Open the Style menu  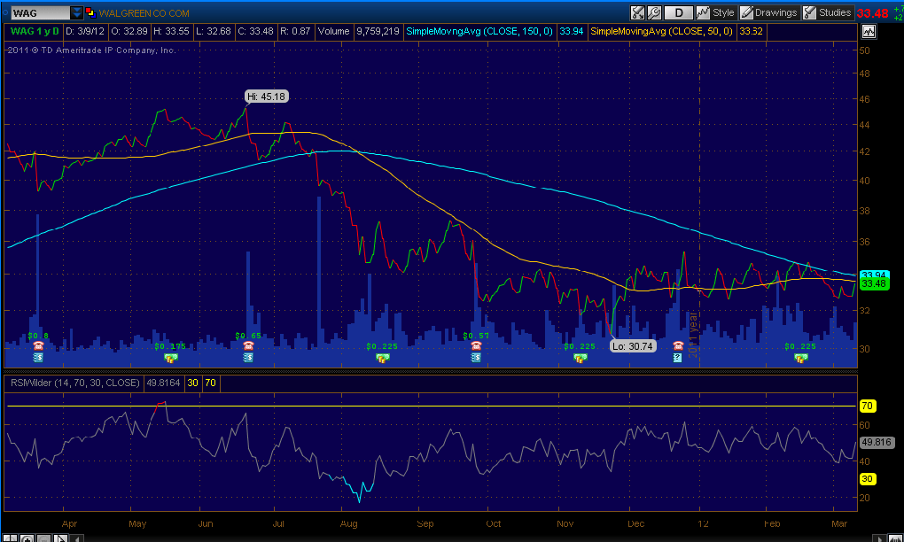(716, 12)
